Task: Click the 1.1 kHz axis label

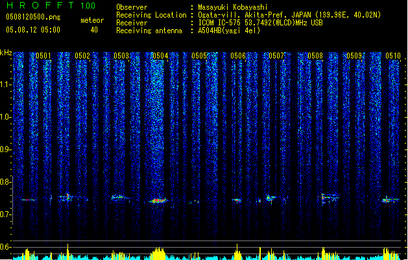Action: pos(6,84)
